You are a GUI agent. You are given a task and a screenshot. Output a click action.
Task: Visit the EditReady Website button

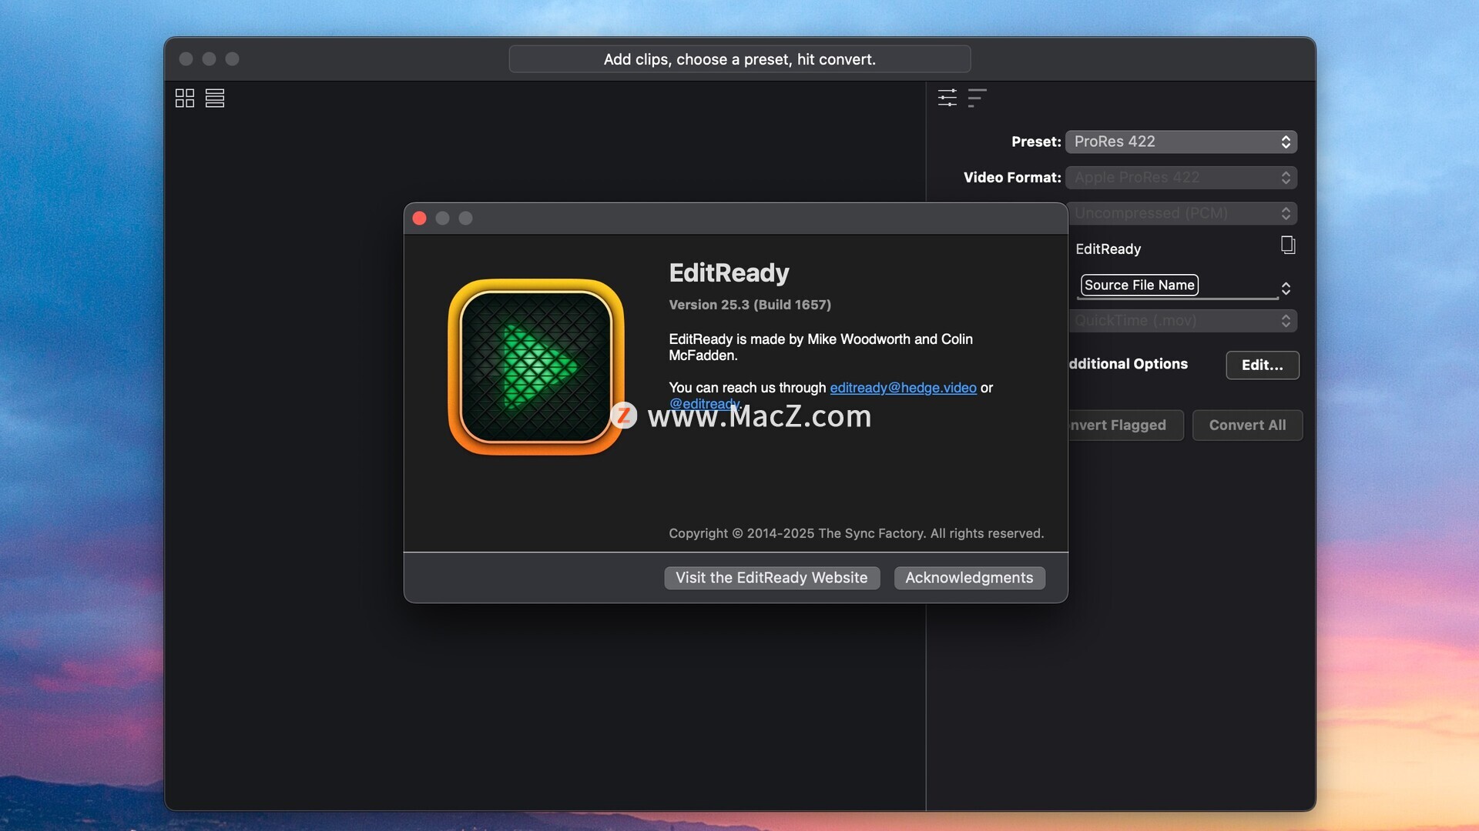[x=771, y=578]
